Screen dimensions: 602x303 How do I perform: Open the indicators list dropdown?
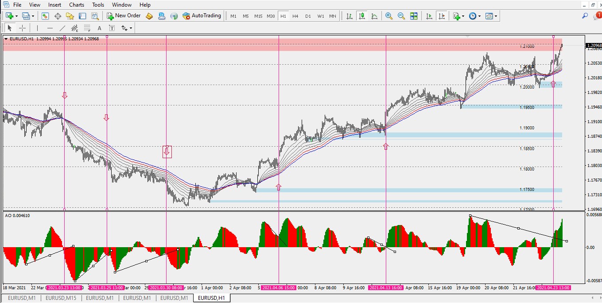(463, 16)
